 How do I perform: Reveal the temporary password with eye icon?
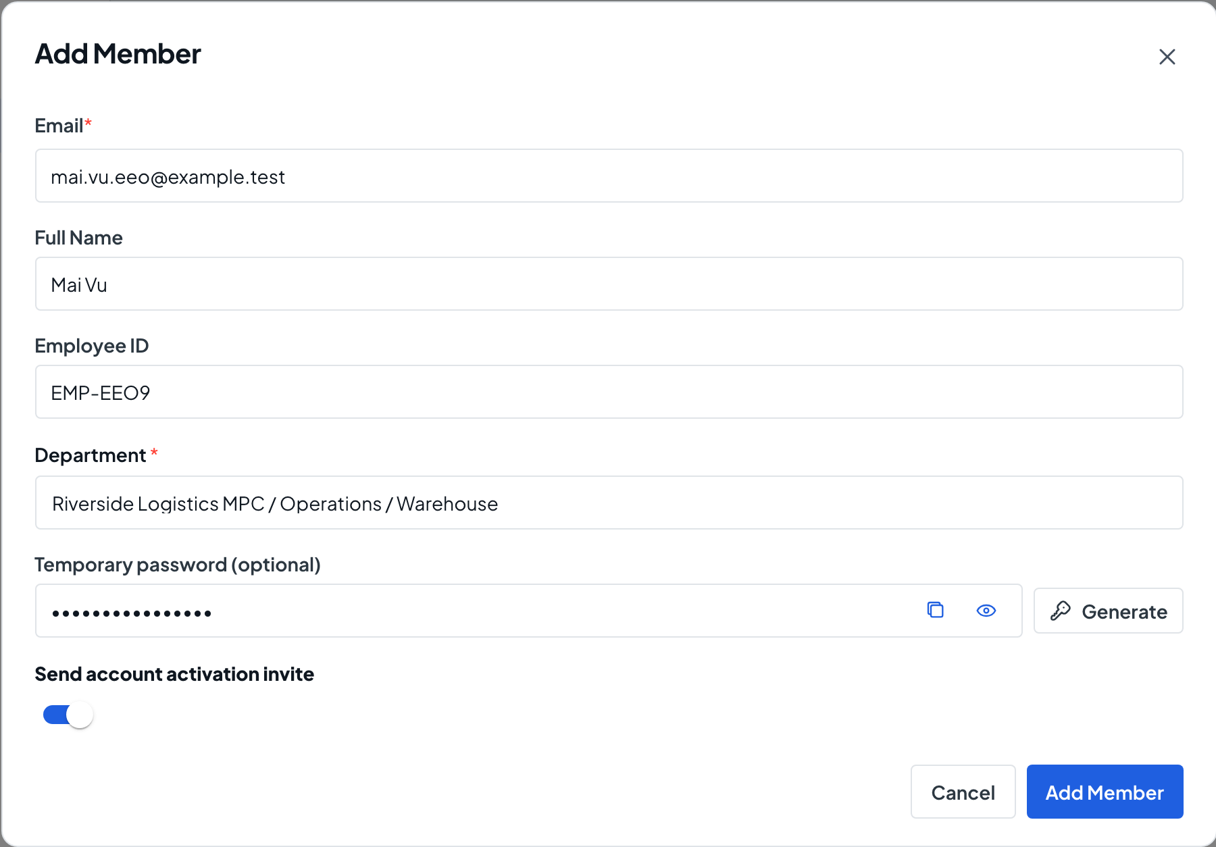[986, 611]
